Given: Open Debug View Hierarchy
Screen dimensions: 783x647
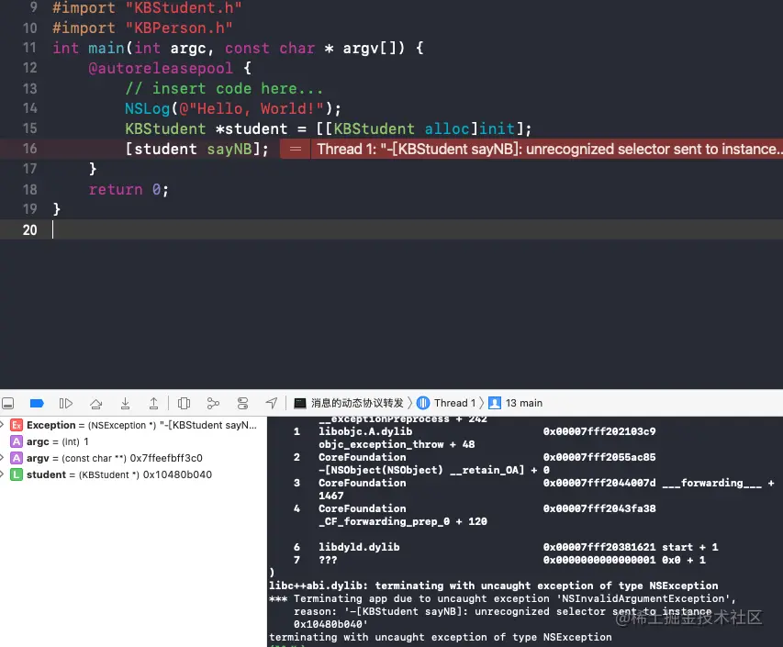Looking at the screenshot, I should (x=184, y=403).
